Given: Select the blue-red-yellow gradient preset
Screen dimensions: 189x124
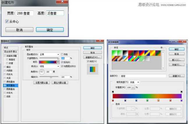Looking at the screenshot, I should 142,53.
